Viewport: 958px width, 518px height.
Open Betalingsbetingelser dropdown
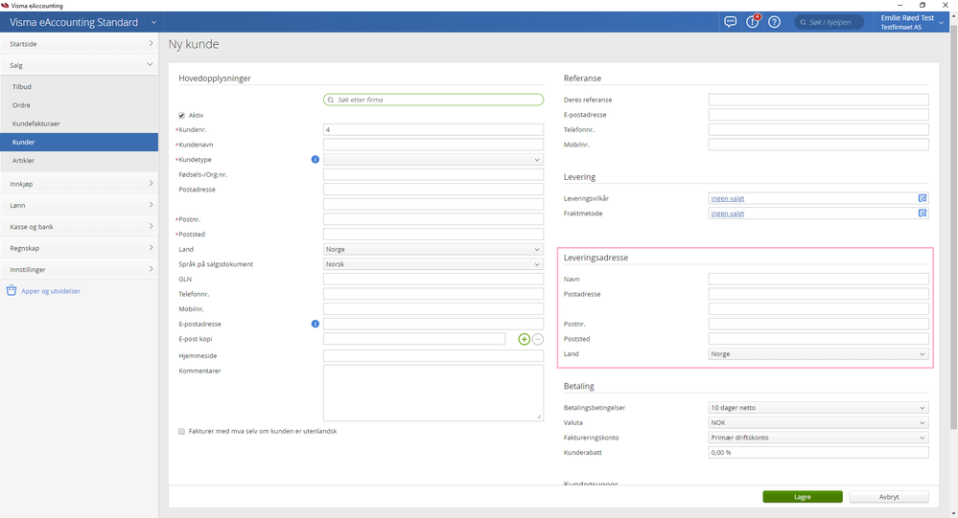click(x=819, y=408)
